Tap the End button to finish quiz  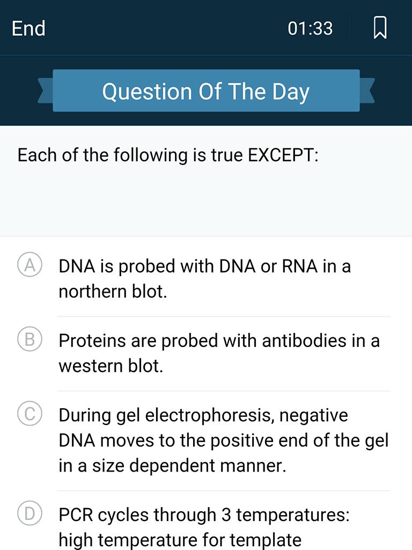(x=28, y=28)
